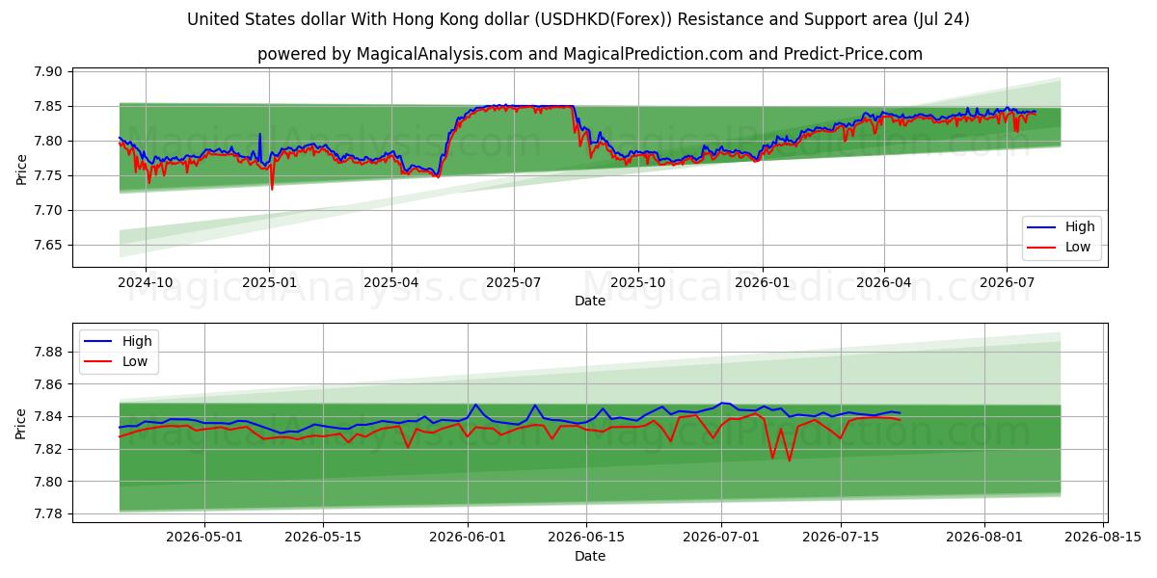This screenshot has height=578, width=1157.
Task: Click the 7.90 price tick on top chart
Action: [x=48, y=71]
